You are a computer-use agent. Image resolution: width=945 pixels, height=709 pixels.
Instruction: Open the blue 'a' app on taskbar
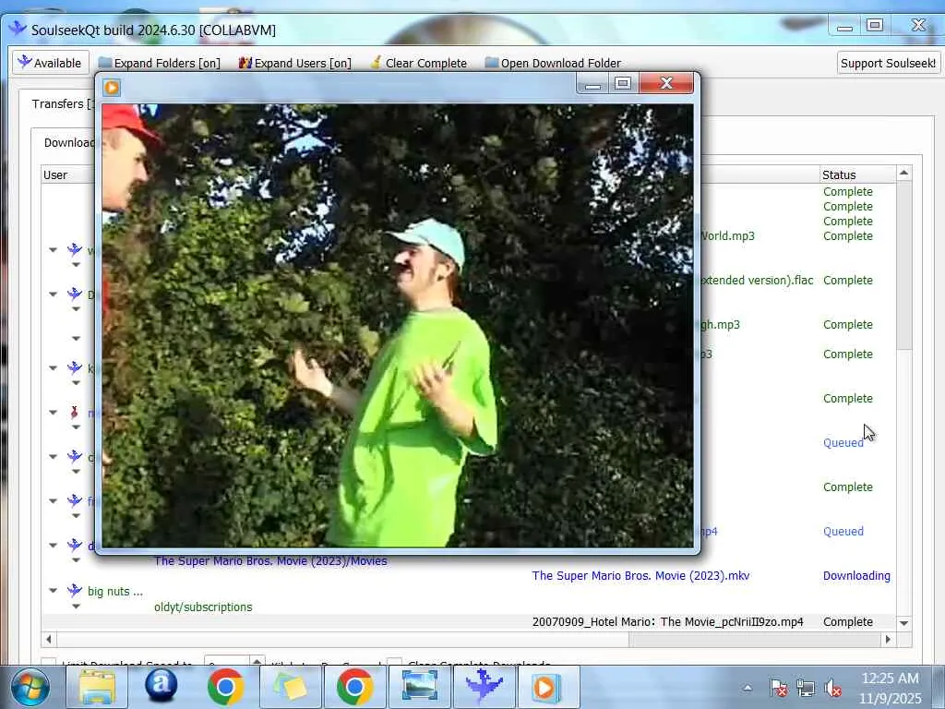tap(161, 686)
